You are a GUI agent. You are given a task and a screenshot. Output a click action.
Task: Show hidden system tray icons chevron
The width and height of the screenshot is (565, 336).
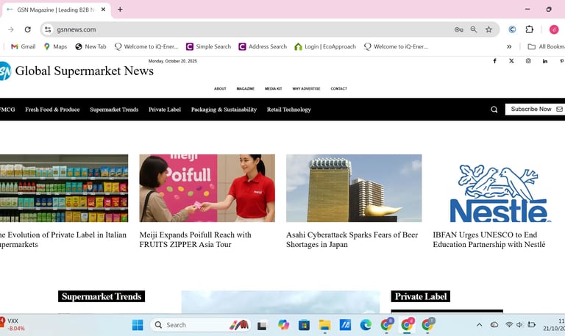(479, 325)
